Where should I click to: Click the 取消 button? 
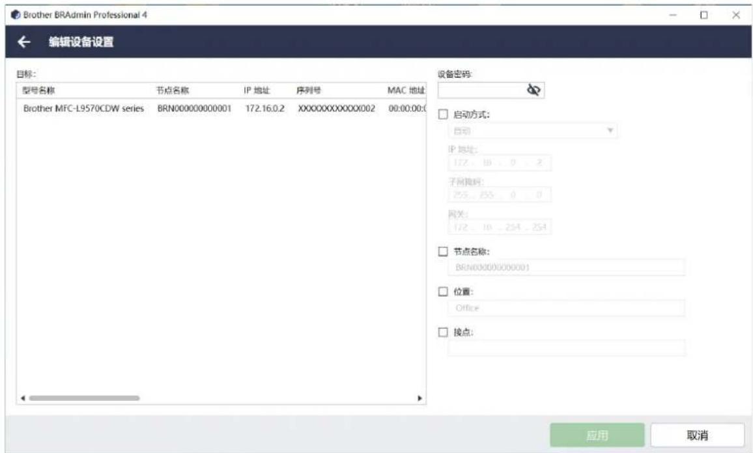click(697, 435)
